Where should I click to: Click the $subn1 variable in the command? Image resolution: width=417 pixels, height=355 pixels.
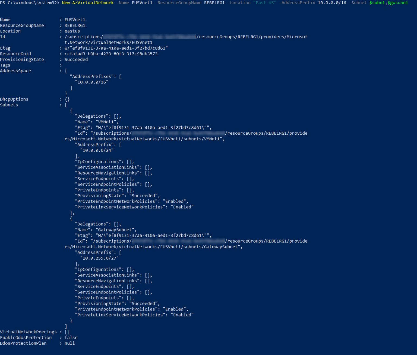coord(377,3)
